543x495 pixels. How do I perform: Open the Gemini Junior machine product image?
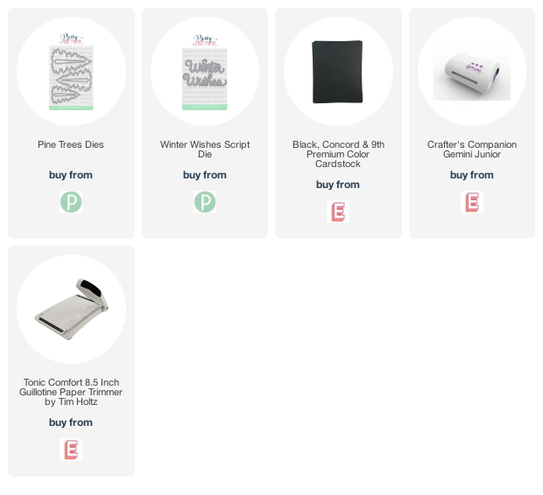coord(472,71)
